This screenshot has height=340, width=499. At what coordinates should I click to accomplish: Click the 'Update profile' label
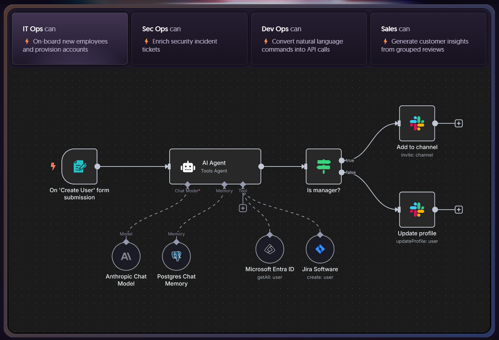[417, 234]
